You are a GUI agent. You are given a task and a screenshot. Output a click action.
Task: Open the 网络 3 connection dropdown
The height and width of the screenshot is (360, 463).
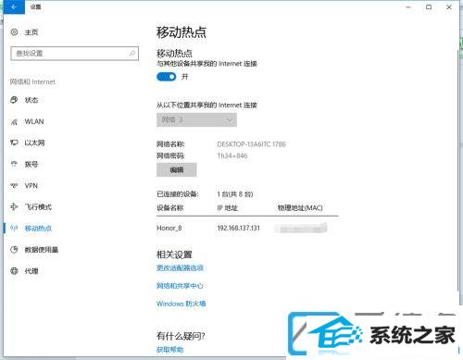point(196,120)
